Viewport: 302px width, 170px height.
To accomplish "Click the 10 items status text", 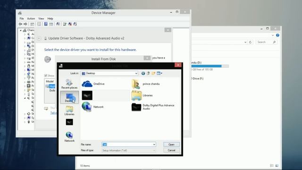I will pyautogui.click(x=85, y=166).
